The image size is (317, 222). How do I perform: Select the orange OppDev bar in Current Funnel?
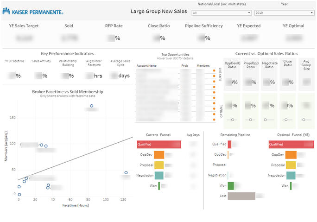pyautogui.click(x=159, y=155)
